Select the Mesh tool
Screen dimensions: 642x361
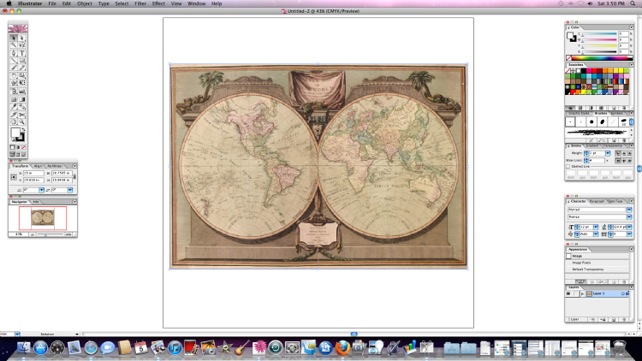(x=14, y=99)
